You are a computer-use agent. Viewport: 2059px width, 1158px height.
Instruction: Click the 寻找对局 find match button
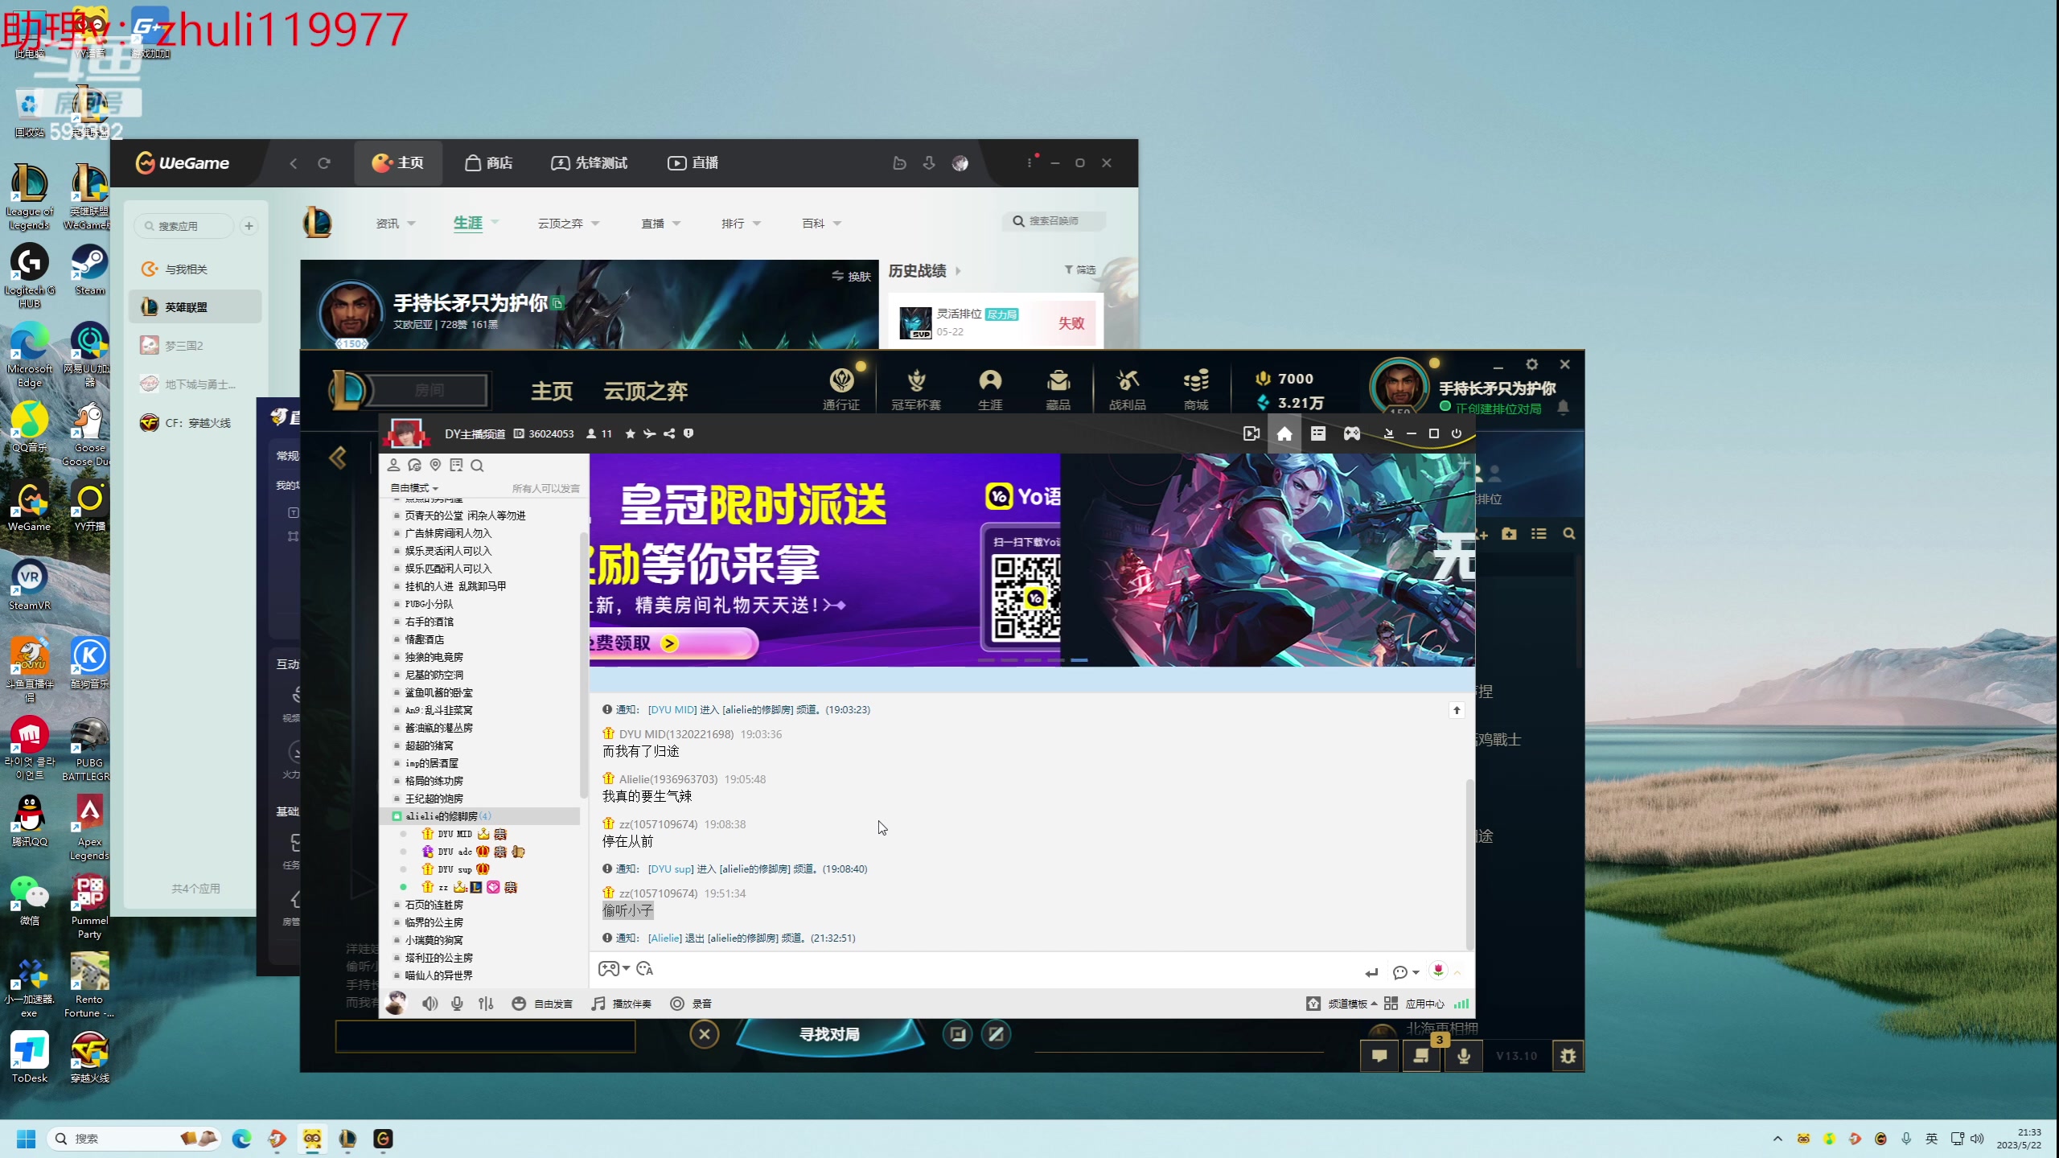[x=829, y=1034]
